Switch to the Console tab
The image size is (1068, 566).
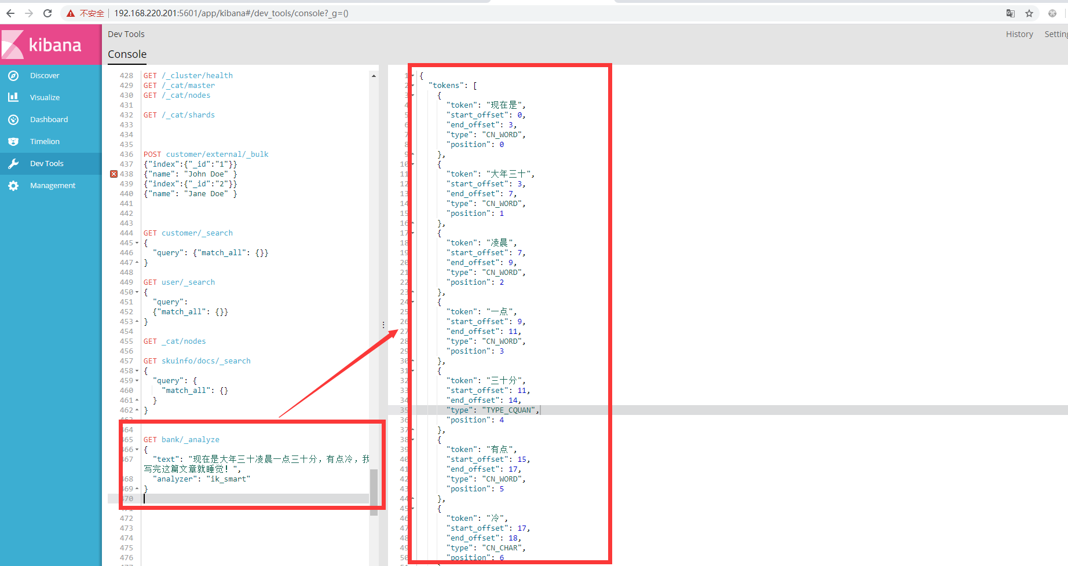pyautogui.click(x=127, y=54)
